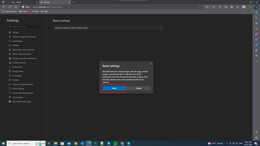
Task: Open Phone and other devices
Action: pos(23,93)
